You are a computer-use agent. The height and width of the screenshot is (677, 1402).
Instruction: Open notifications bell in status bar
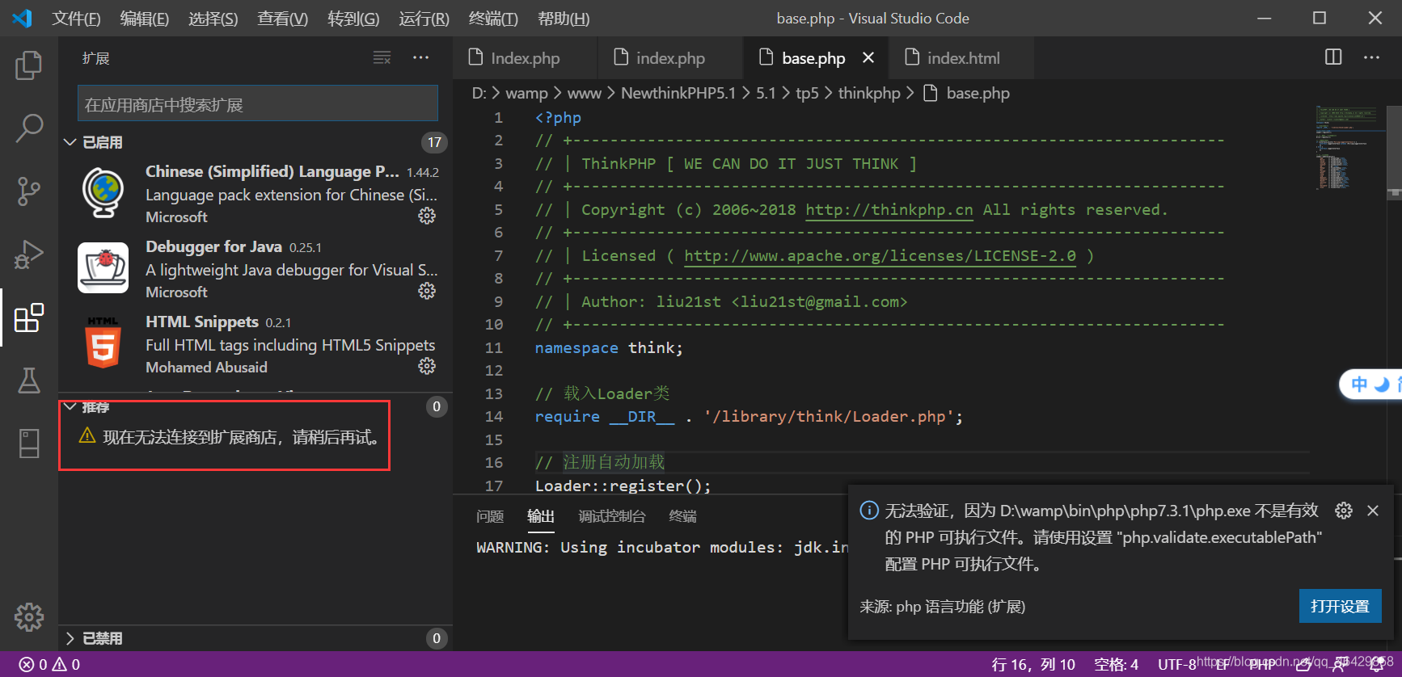(1375, 664)
